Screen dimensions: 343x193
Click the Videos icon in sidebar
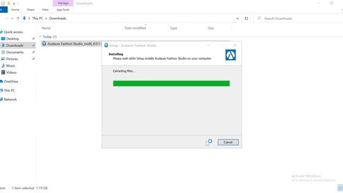click(3, 72)
